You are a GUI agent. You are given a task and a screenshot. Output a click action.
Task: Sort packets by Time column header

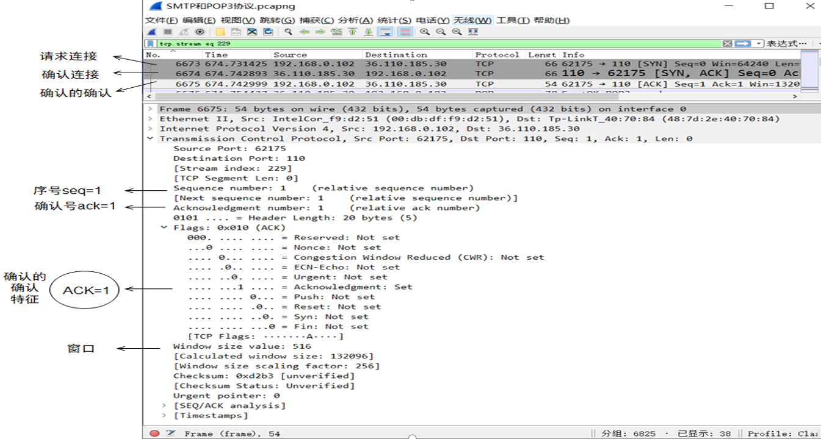point(236,55)
